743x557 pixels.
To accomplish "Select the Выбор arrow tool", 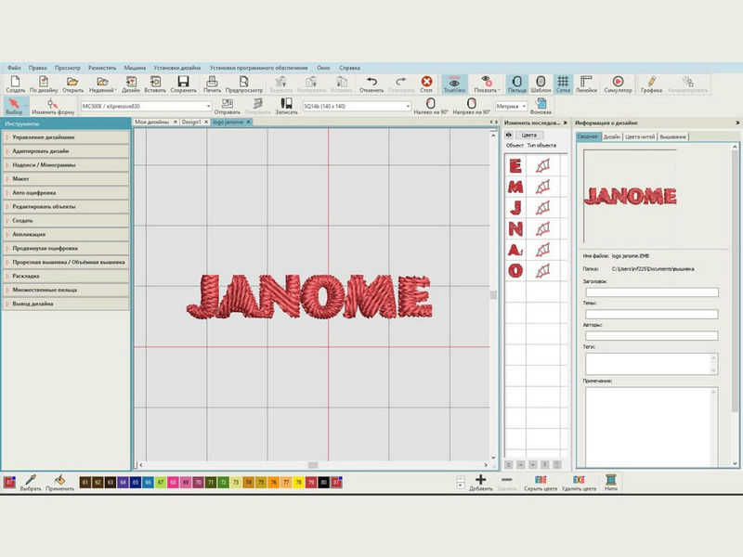I will pos(14,106).
